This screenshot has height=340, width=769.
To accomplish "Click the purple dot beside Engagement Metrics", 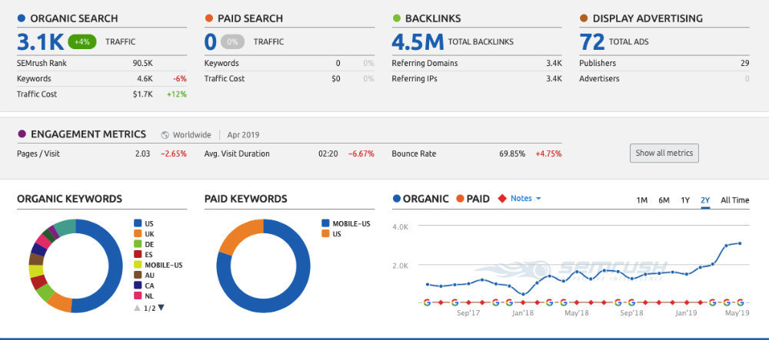I will click(x=21, y=134).
